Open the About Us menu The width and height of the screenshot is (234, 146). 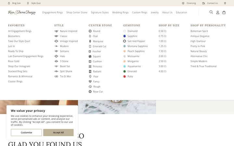[x=167, y=13]
